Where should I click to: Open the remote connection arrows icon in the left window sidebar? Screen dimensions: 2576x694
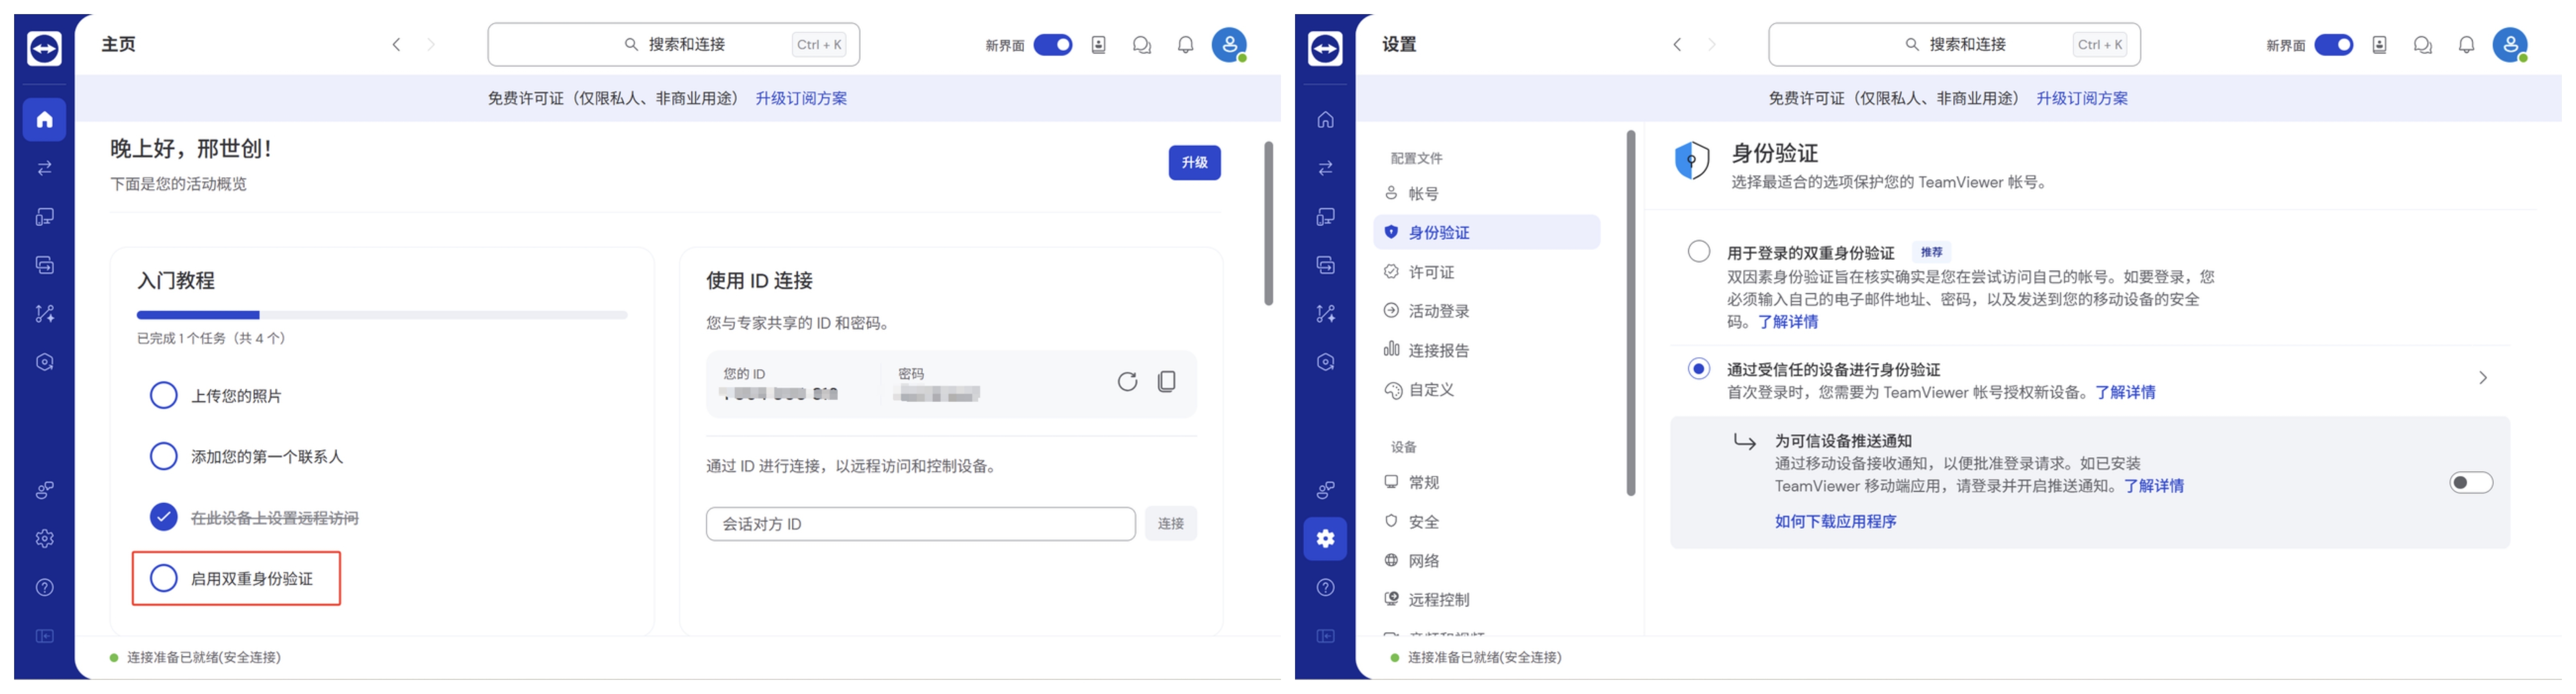tap(44, 168)
